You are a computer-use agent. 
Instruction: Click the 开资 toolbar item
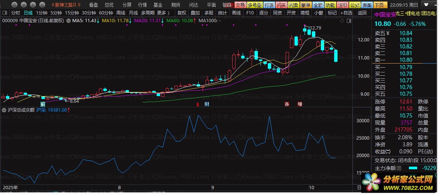[291, 13]
